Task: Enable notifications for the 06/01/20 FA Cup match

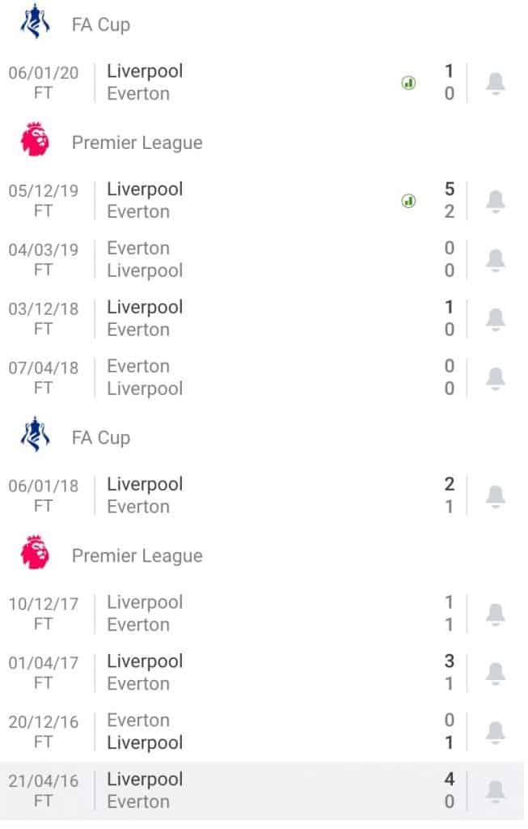Action: pyautogui.click(x=496, y=83)
